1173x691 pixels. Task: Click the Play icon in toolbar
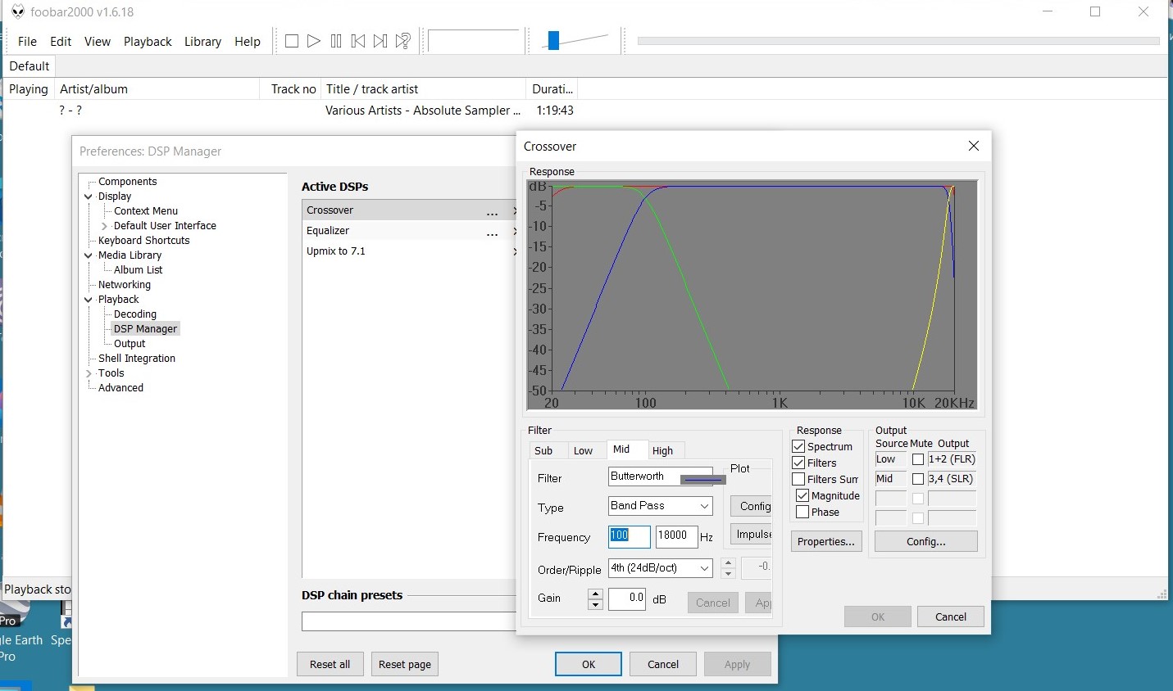(x=314, y=41)
